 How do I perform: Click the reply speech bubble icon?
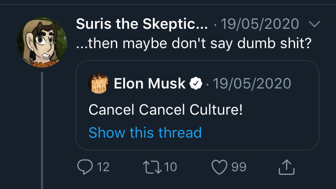(x=85, y=167)
